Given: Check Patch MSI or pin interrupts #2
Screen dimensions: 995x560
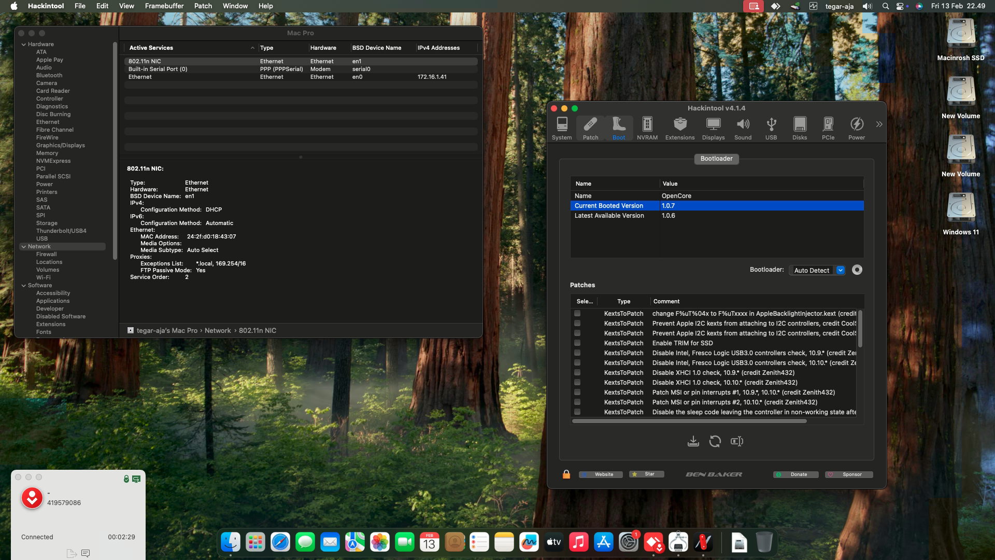Looking at the screenshot, I should (577, 402).
